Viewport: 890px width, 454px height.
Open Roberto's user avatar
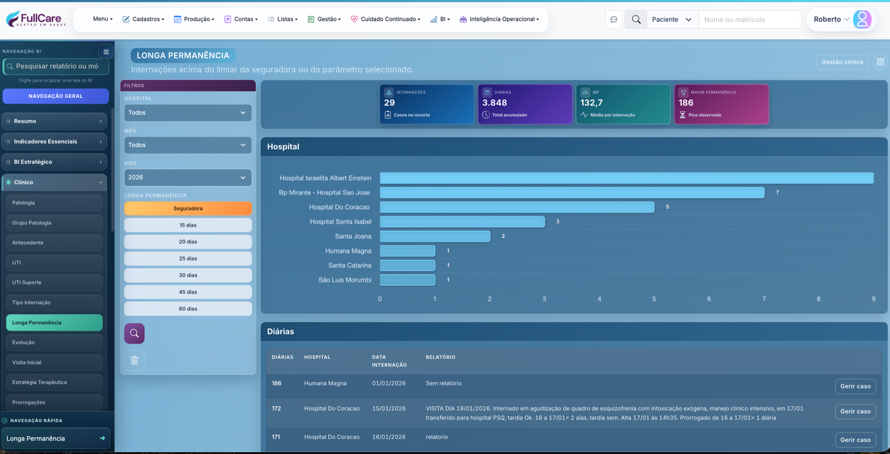[x=862, y=19]
